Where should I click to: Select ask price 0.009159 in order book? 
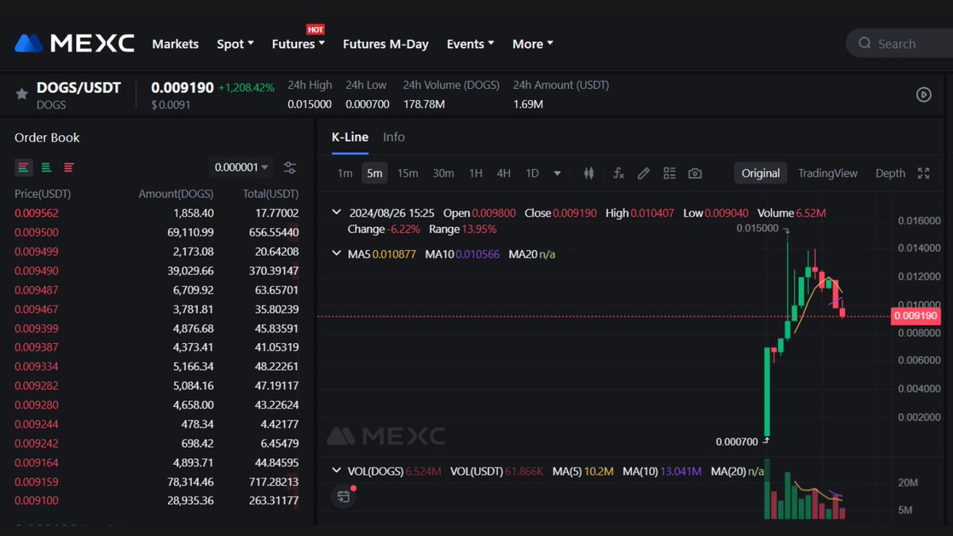pos(37,481)
